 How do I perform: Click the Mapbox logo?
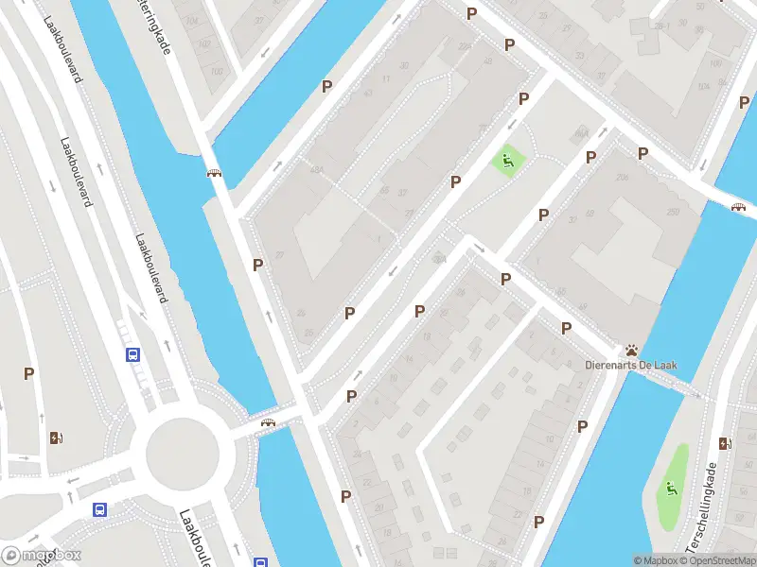(x=41, y=555)
